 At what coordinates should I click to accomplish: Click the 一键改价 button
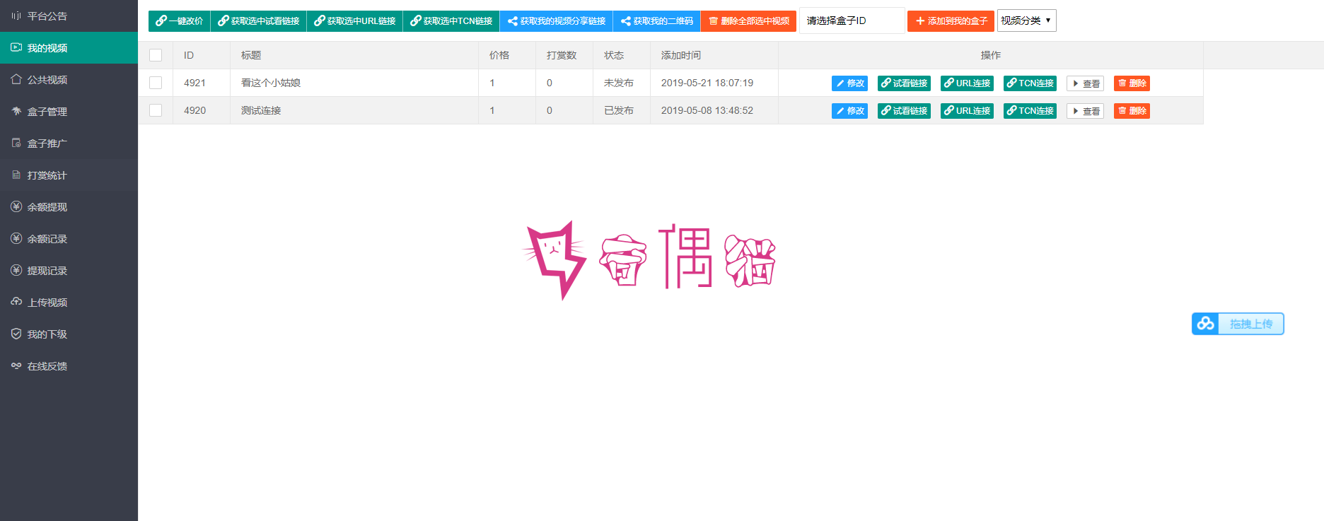(x=179, y=21)
